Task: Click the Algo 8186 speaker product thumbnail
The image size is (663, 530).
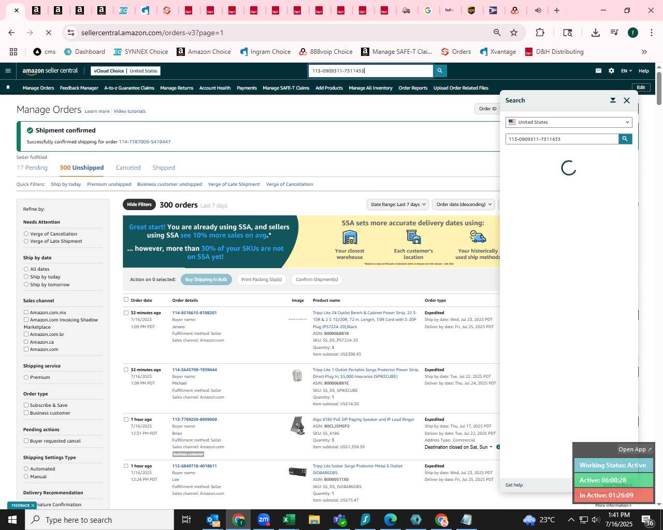Action: [298, 425]
